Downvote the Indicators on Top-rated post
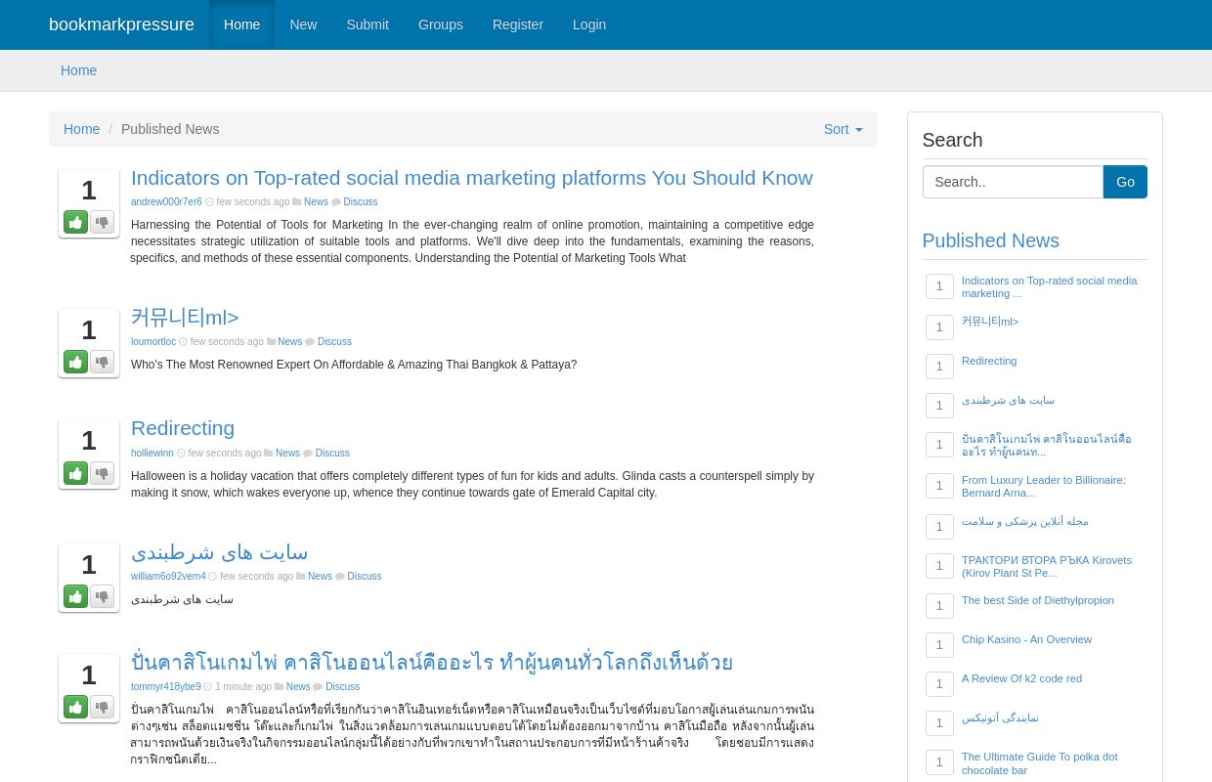 tap(102, 222)
